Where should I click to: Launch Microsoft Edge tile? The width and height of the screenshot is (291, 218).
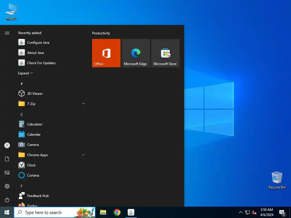[136, 53]
